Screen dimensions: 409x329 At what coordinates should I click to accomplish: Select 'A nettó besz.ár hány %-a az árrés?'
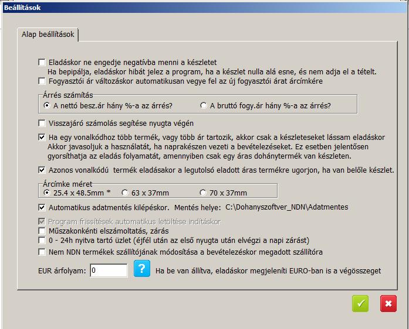47,105
